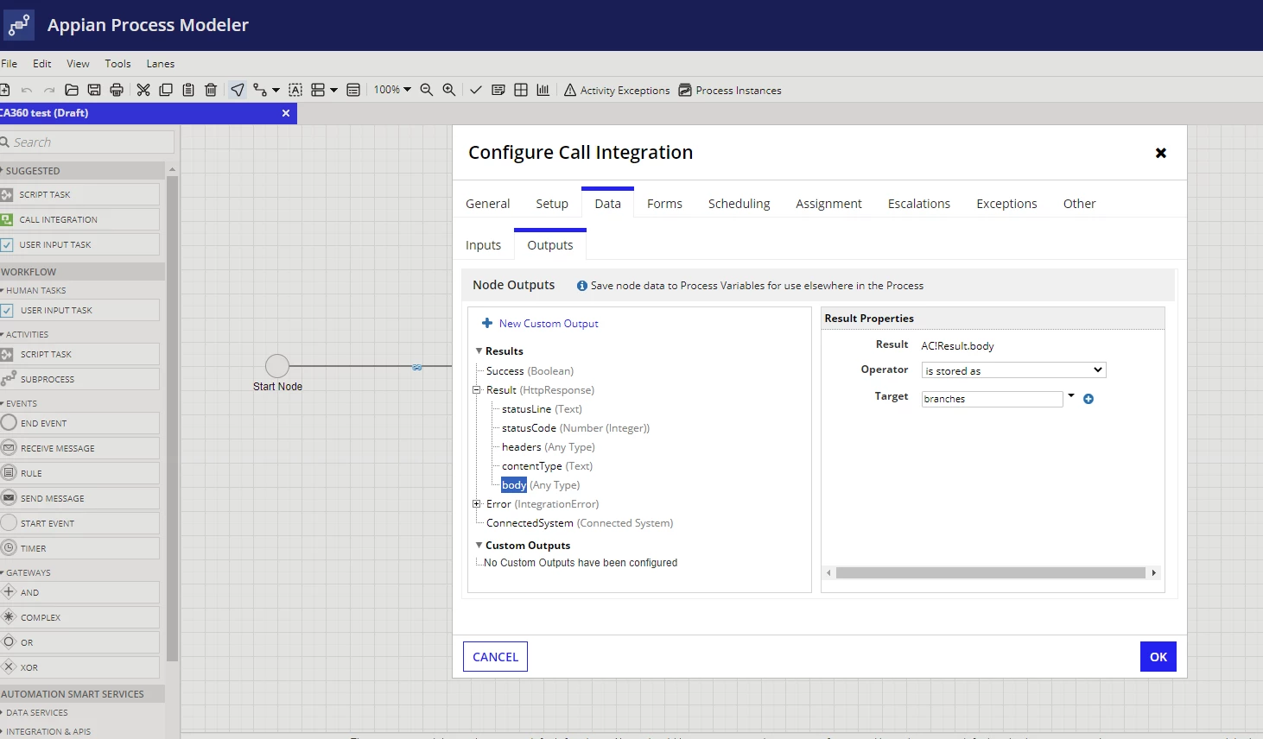Click the annotation text tool icon
This screenshot has width=1263, height=739.
295,90
